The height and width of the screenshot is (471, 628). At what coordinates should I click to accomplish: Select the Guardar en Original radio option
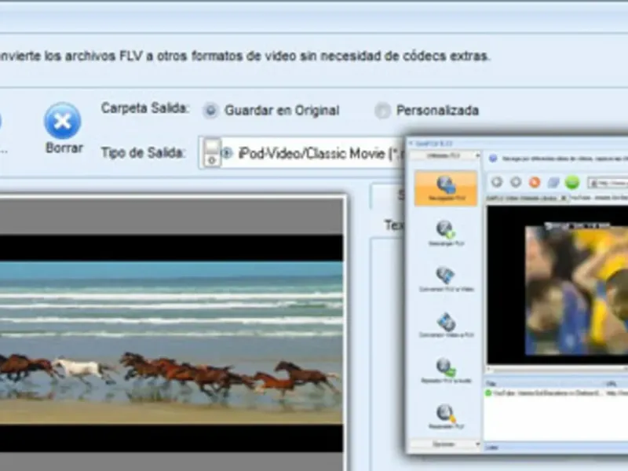(210, 110)
